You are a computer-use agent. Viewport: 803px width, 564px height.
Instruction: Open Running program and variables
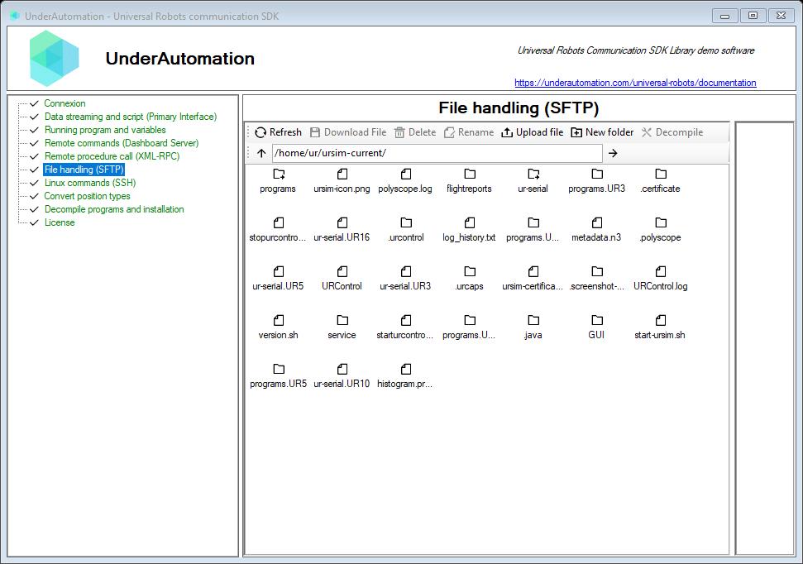[x=105, y=130]
